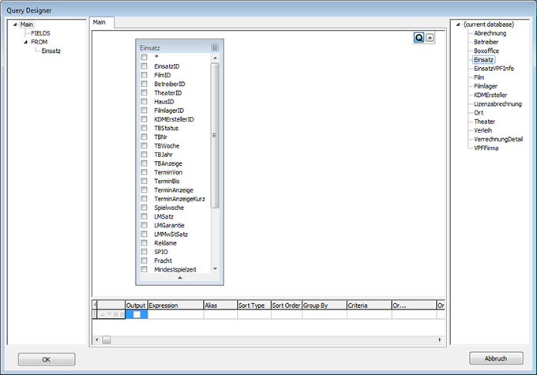
Task: Click the scroll-down arrow in the Einsatz field list
Action: [216, 269]
